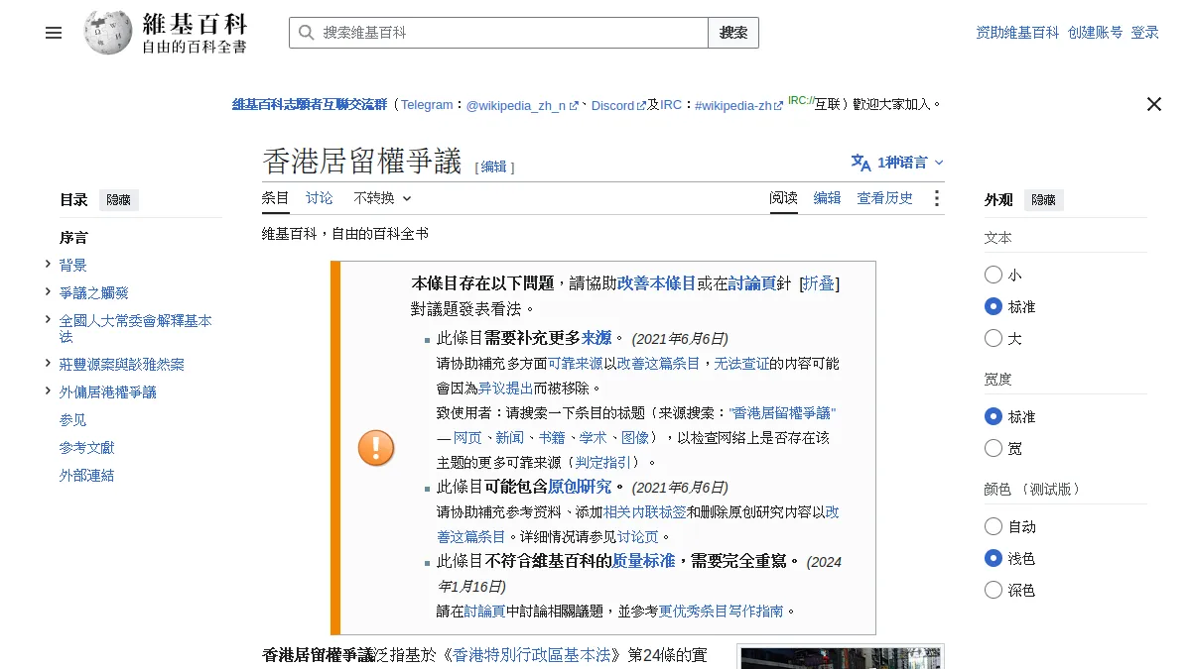The height and width of the screenshot is (669, 1191).
Task: Open the 維基百科志願者互聯交流群 link
Action: 310,104
